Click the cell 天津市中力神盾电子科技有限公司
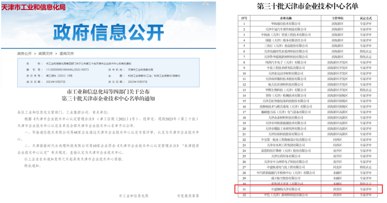This screenshot has width=387, height=203. [x=286, y=162]
